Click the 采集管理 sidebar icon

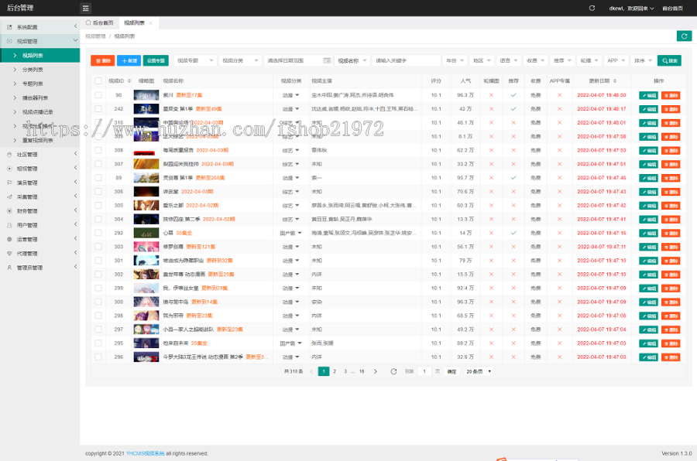pyautogui.click(x=9, y=196)
